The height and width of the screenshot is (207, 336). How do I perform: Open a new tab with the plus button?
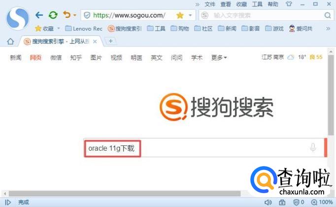pos(110,41)
